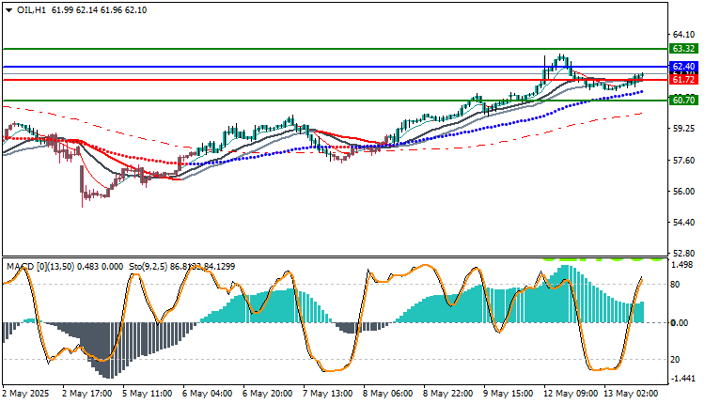
Task: Select the 12 May 09:00 time marker
Action: point(571,394)
